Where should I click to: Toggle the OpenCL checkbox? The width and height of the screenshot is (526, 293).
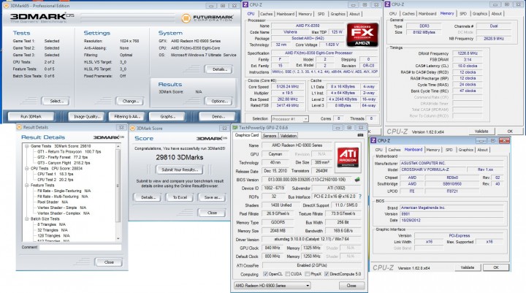pos(266,274)
